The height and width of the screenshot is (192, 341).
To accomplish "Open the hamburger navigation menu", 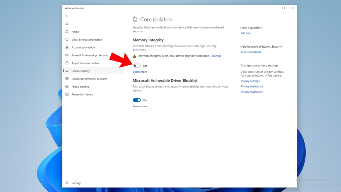I will [67, 24].
